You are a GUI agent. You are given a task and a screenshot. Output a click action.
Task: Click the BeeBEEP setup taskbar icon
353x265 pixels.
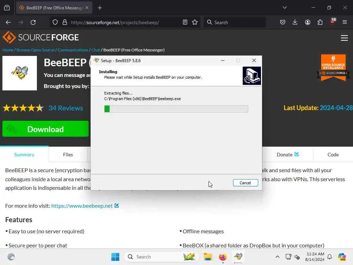pos(238,257)
